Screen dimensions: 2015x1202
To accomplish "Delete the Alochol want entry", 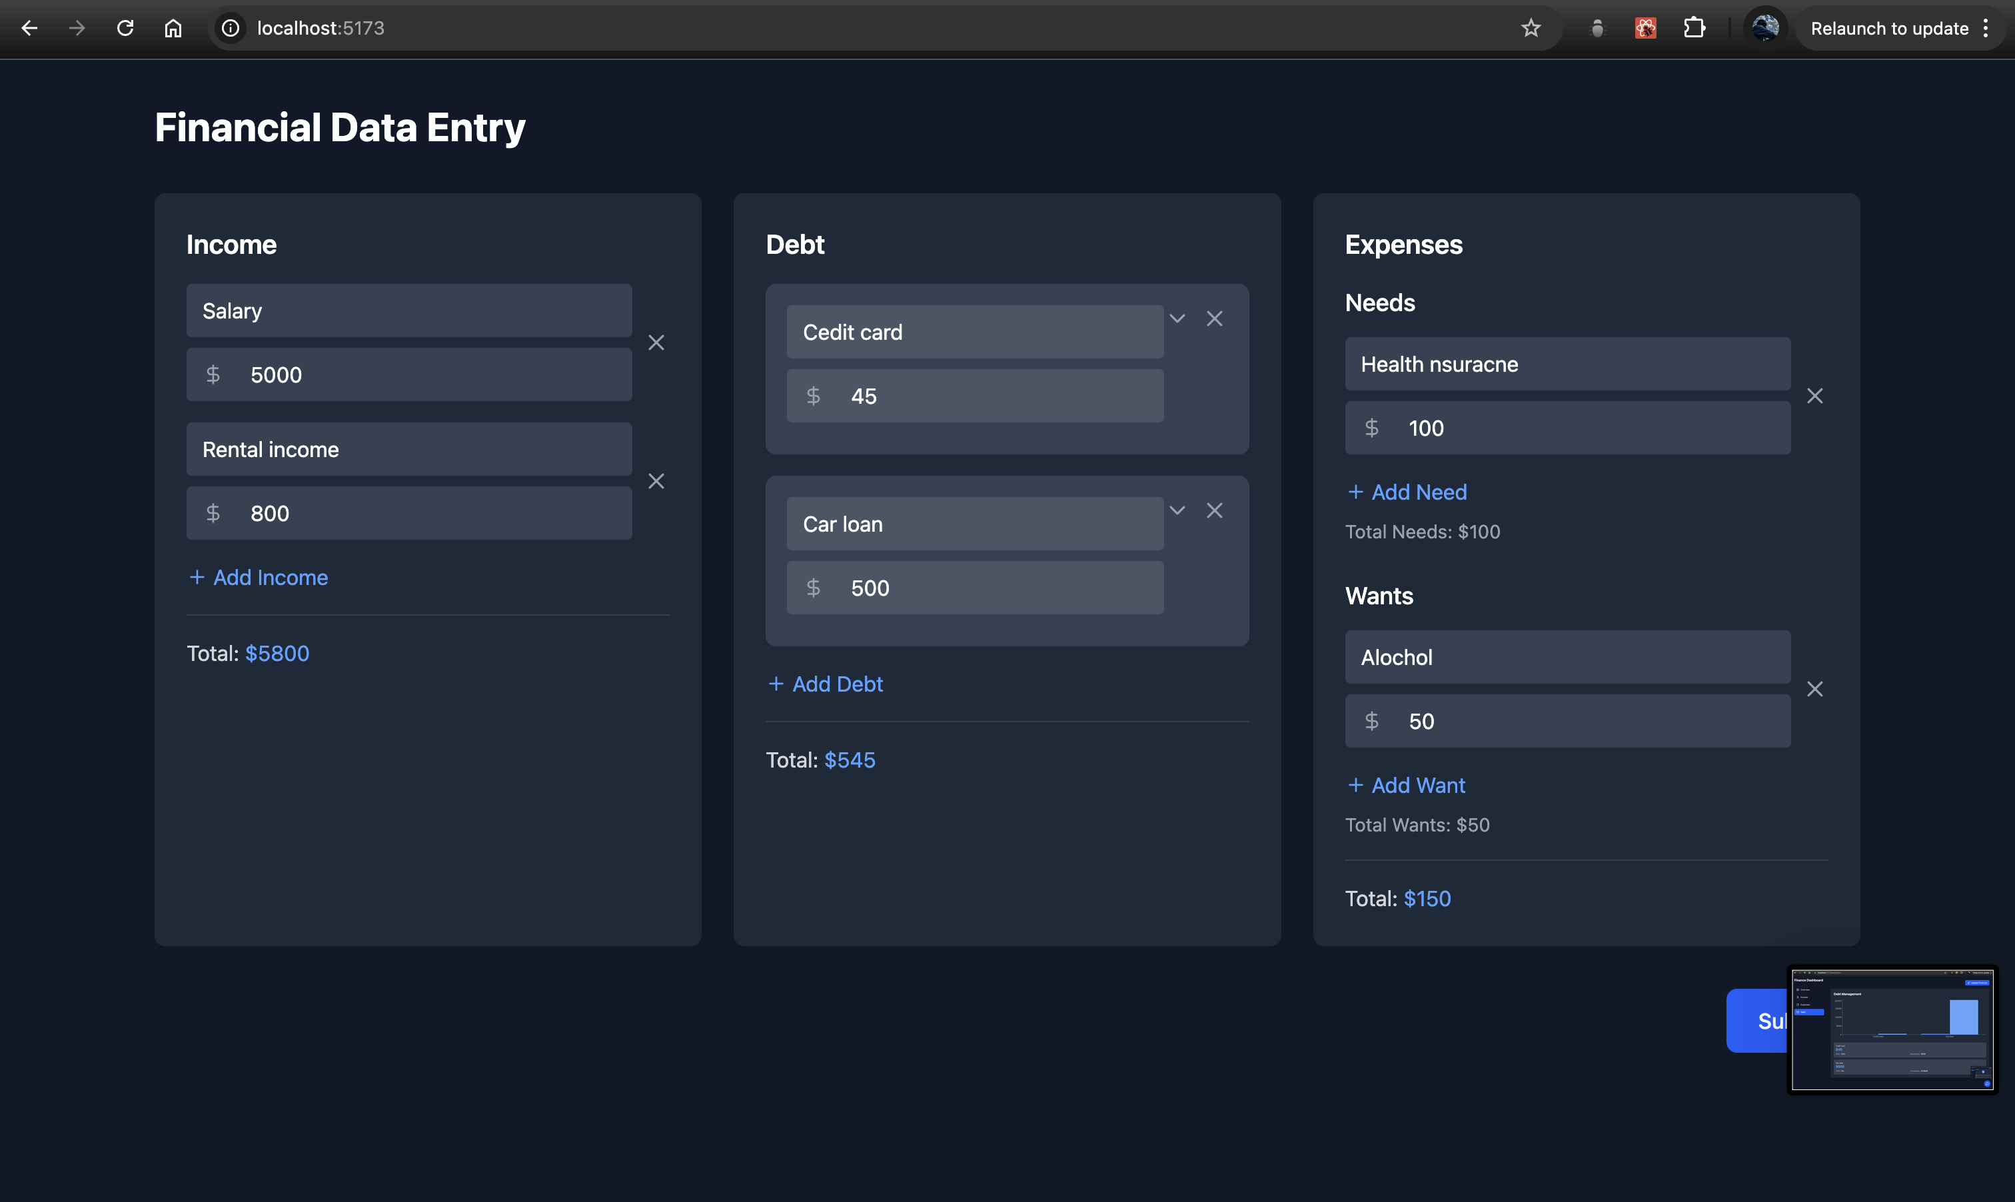I will click(1814, 690).
